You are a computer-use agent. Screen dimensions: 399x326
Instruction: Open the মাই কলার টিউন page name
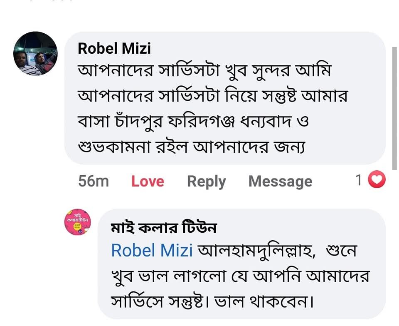pyautogui.click(x=164, y=228)
